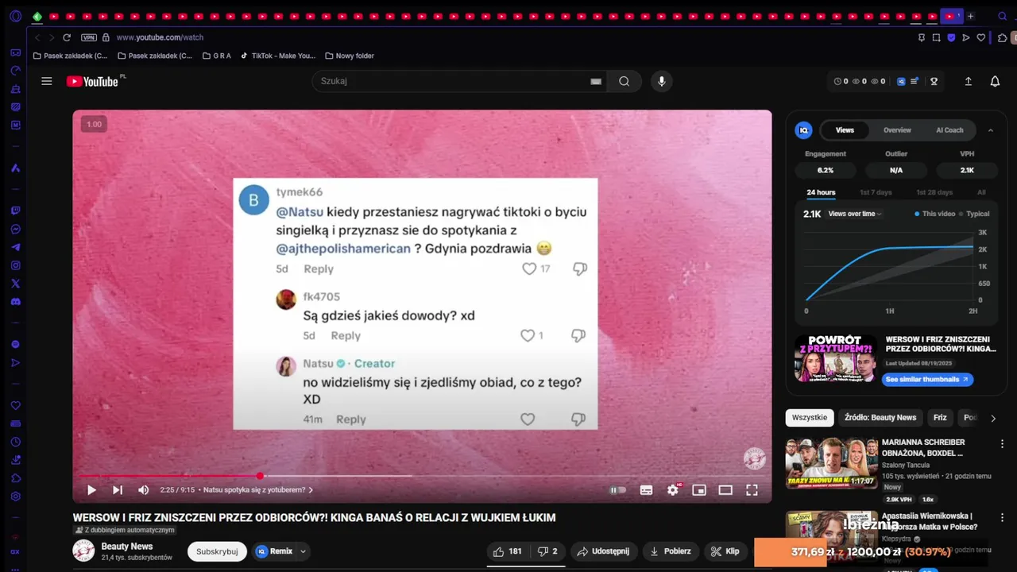Click the Subskrybuj button
This screenshot has height=572, width=1017.
pos(217,551)
